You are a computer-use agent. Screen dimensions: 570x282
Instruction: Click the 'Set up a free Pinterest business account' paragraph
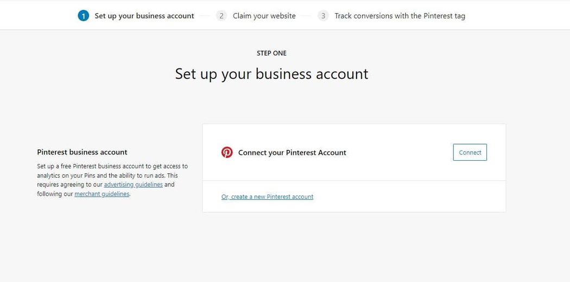[113, 180]
